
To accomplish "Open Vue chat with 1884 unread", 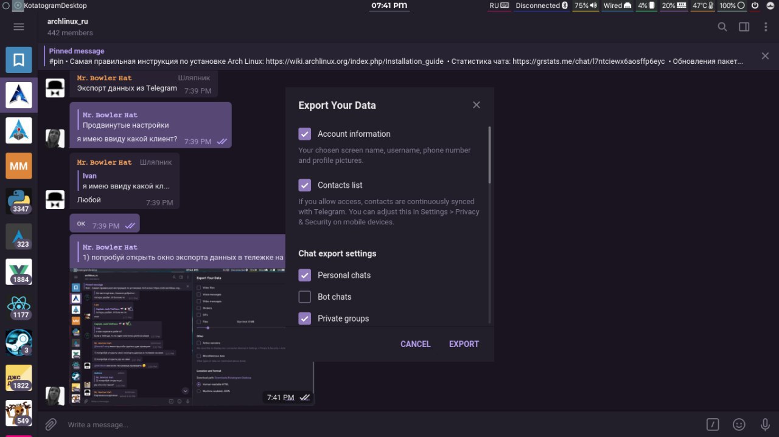I will click(x=19, y=271).
